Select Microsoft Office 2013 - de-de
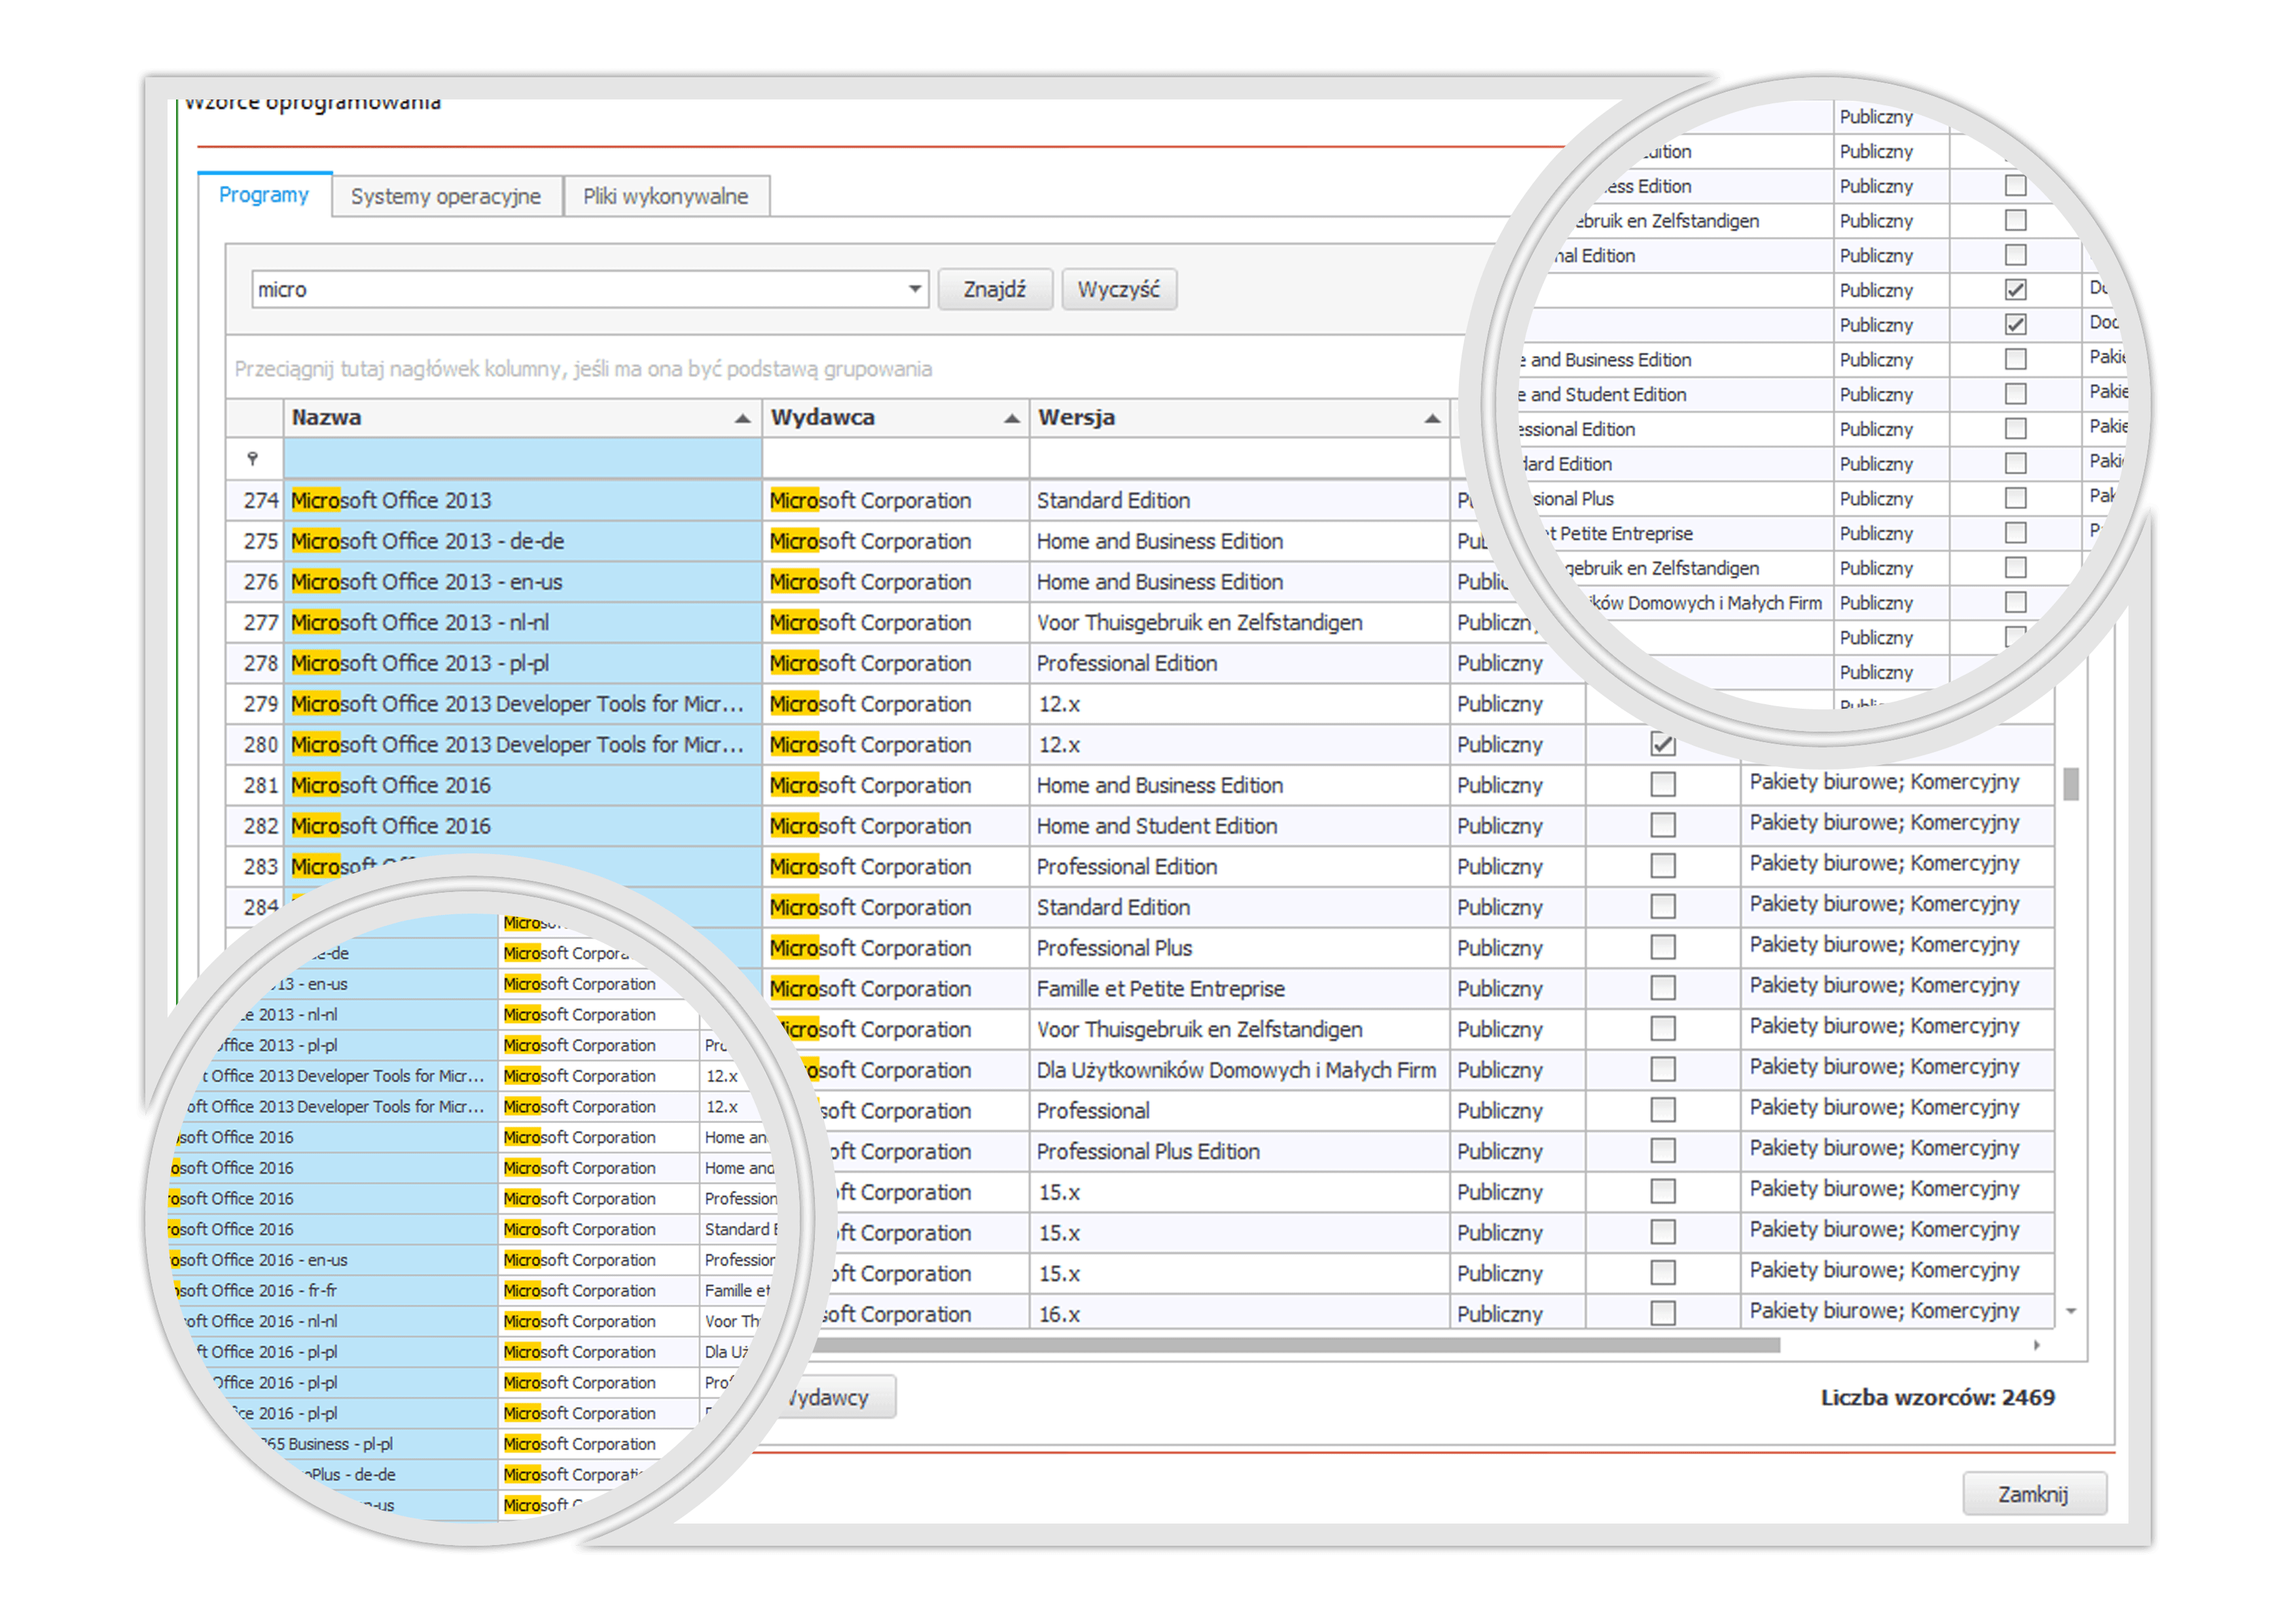Viewport: 2296px width, 1623px height. pyautogui.click(x=522, y=541)
